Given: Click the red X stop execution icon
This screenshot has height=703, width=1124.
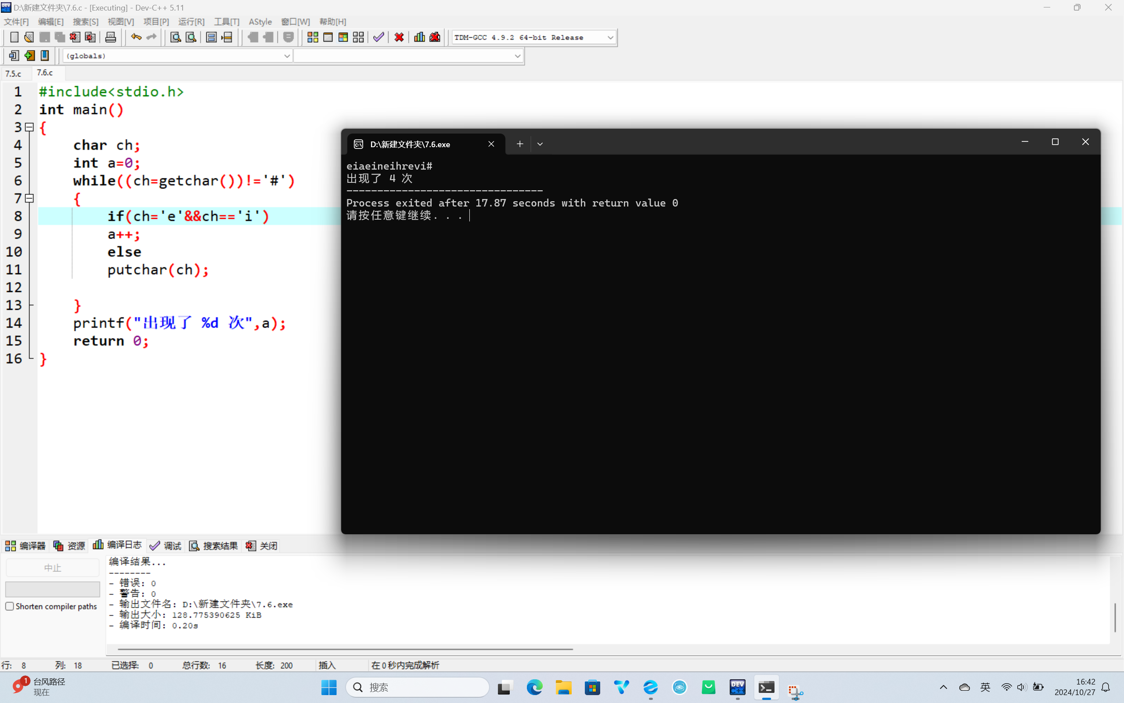Looking at the screenshot, I should click(x=399, y=37).
